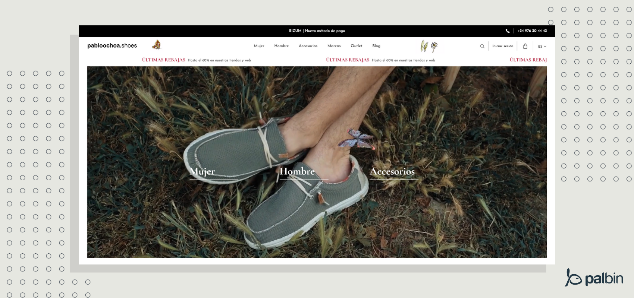Open the Mujer menu item
This screenshot has width=634, height=298.
pyautogui.click(x=259, y=46)
